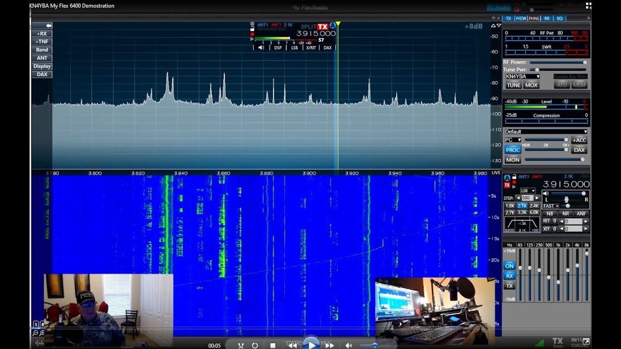This screenshot has width=621, height=349.
Task: Add a receiver with the +RX button
Action: pos(42,34)
